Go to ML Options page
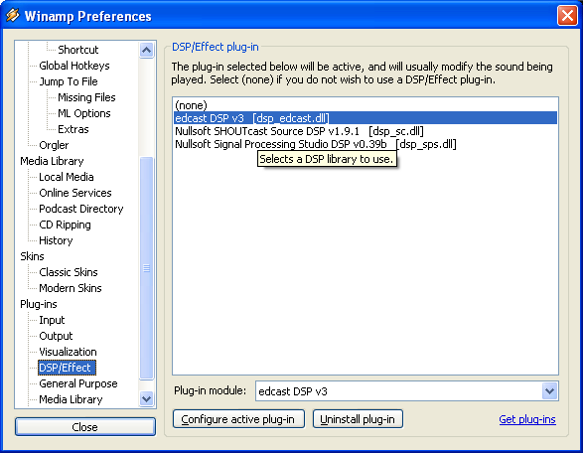 coord(84,113)
